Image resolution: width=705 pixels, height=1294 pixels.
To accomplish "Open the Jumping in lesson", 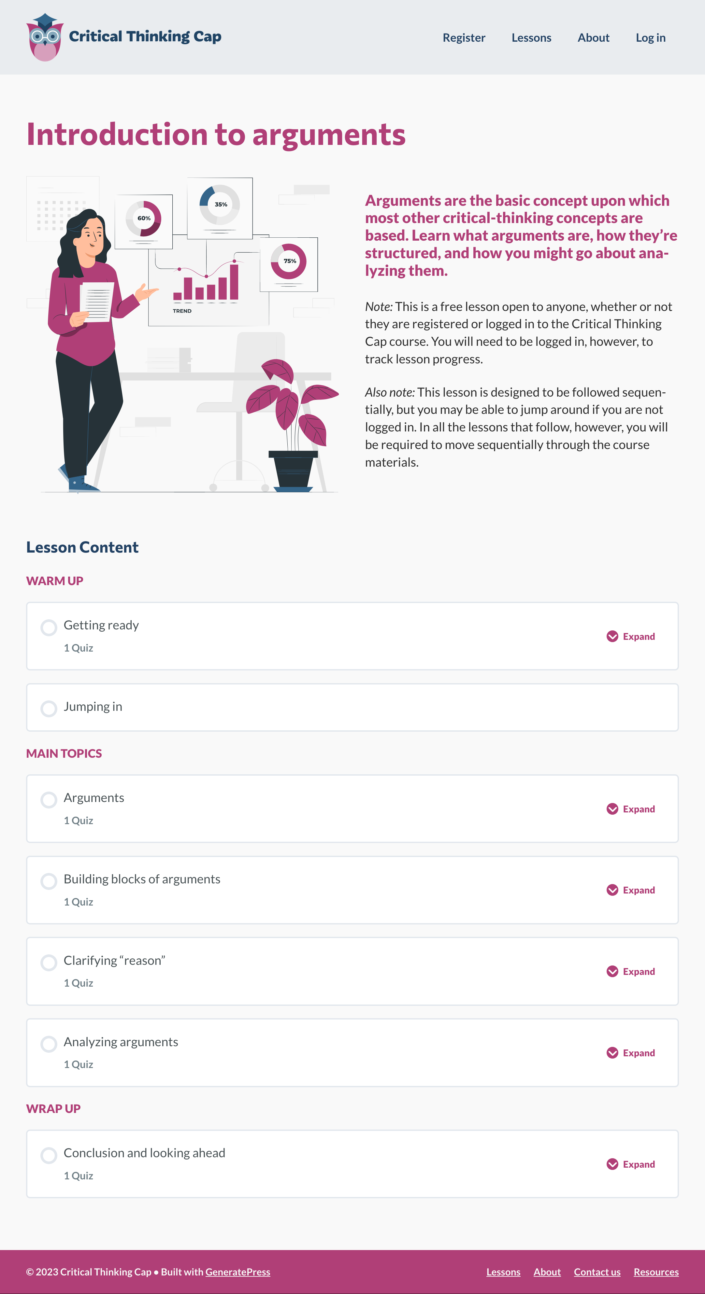I will point(93,707).
